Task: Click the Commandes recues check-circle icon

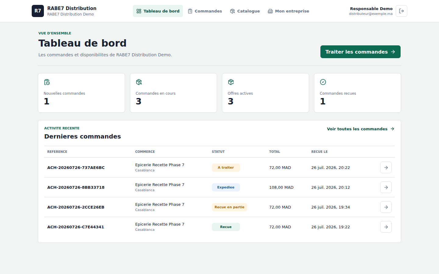Action: tap(323, 82)
